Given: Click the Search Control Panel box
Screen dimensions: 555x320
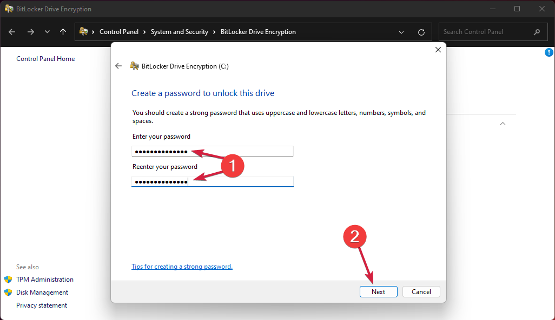Looking at the screenshot, I should pos(487,31).
